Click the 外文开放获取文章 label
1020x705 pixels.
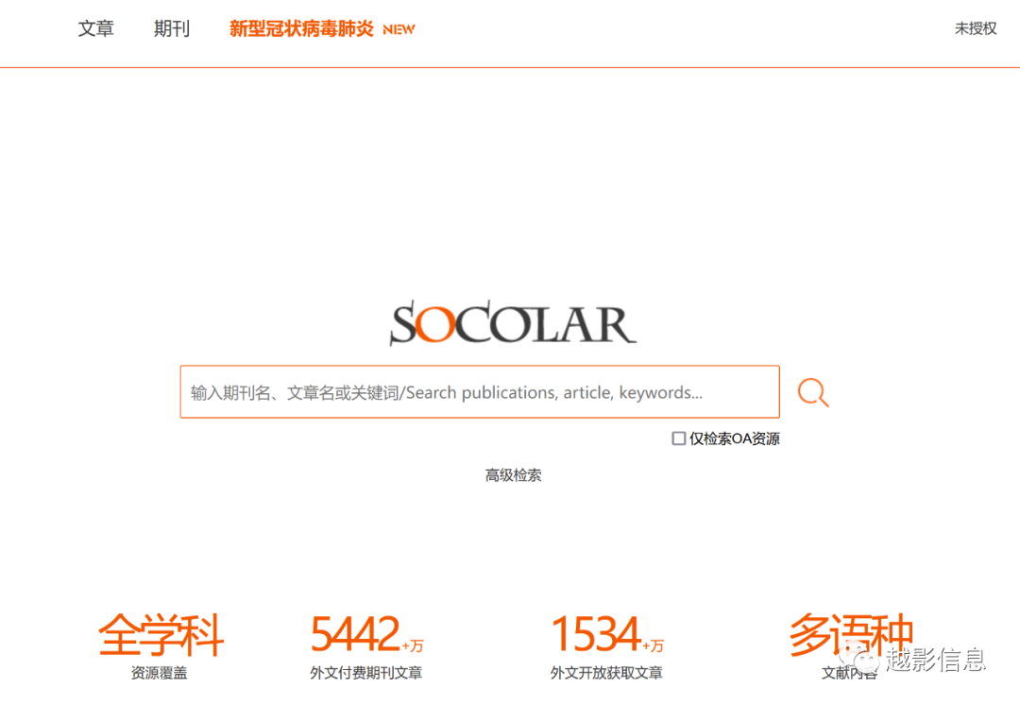[x=606, y=673]
